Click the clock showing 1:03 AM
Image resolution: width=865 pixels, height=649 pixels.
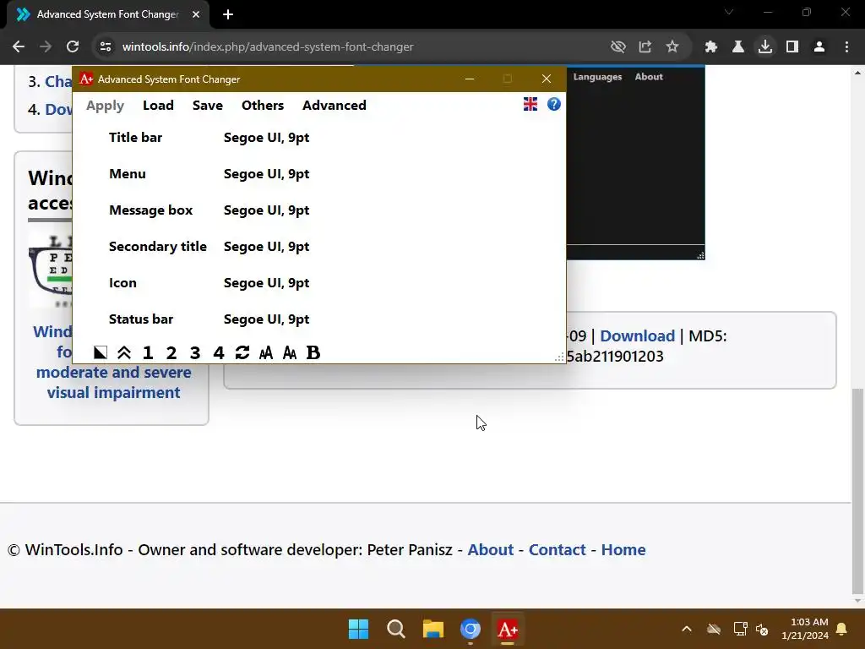(x=805, y=629)
